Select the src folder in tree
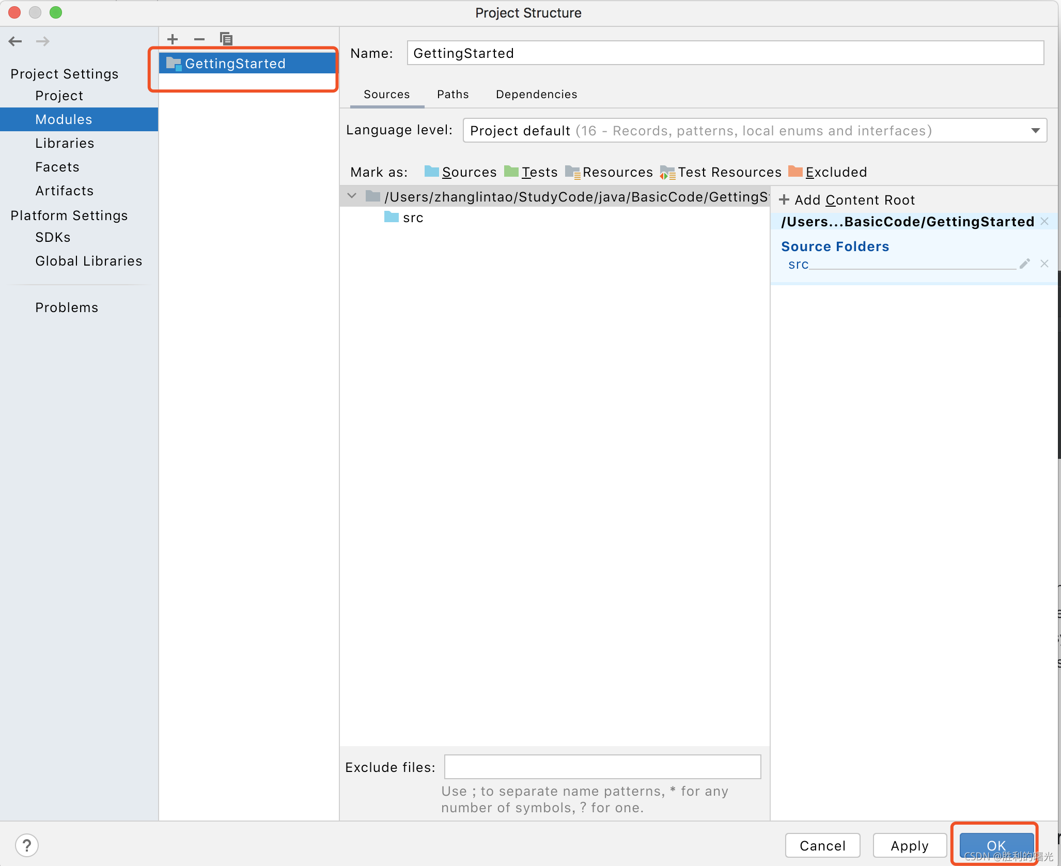This screenshot has height=866, width=1061. tap(413, 218)
